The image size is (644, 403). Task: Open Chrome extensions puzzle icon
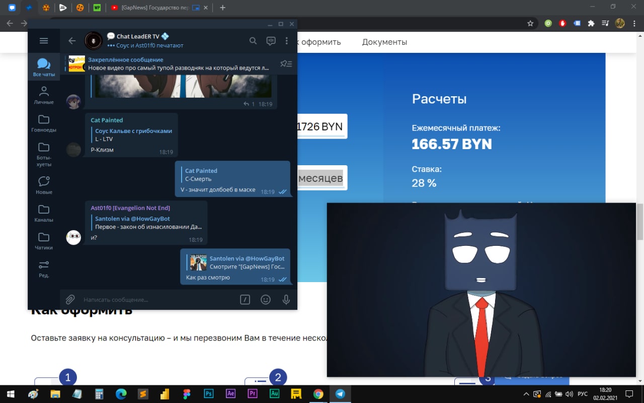tap(591, 23)
